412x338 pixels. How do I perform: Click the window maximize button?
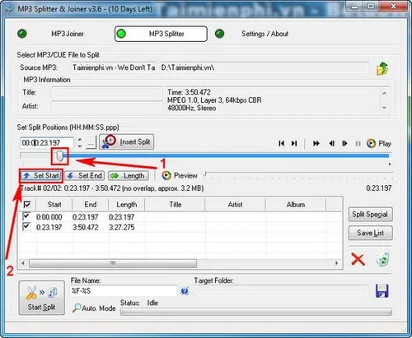(x=371, y=6)
